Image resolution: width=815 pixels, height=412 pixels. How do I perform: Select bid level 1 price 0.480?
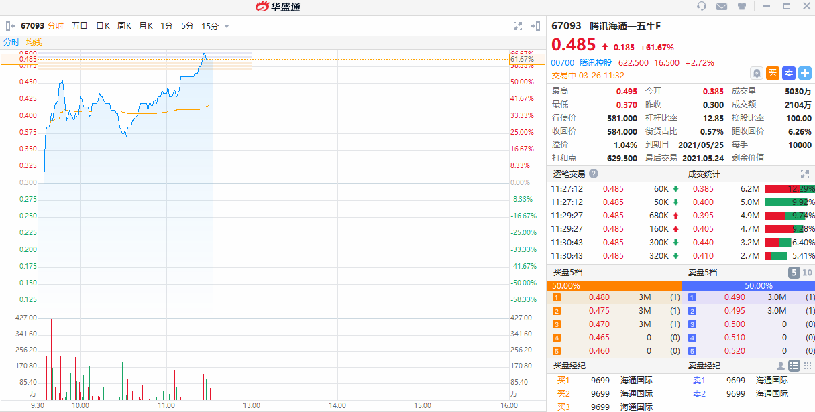[x=599, y=297]
